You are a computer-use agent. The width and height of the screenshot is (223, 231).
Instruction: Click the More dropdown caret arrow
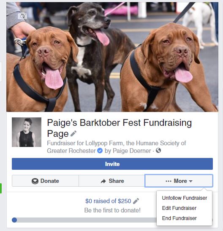[x=190, y=181]
